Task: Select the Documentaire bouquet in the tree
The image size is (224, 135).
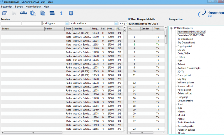Action: (185, 100)
